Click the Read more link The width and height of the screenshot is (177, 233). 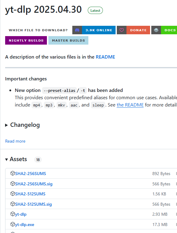point(15,141)
